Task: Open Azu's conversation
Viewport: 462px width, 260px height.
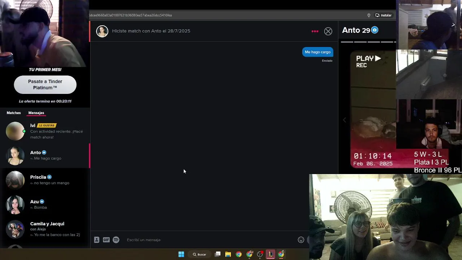Action: click(45, 204)
